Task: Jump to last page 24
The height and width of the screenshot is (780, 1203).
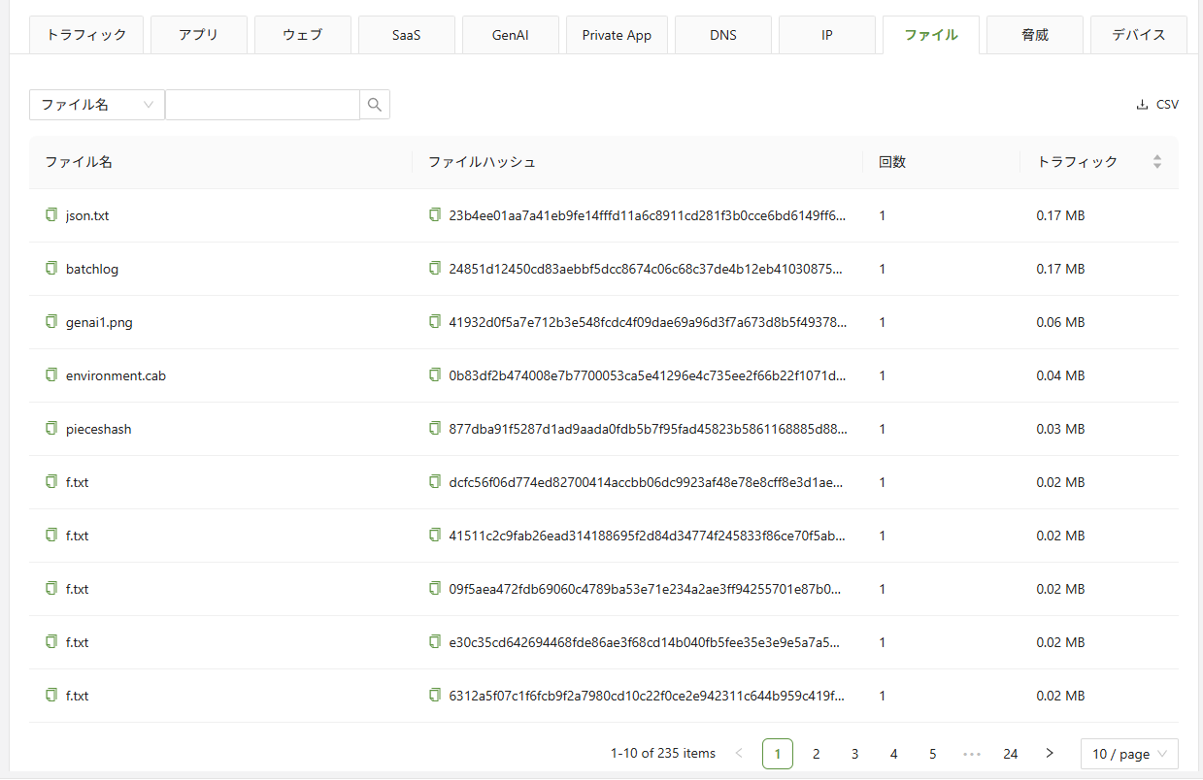Action: point(1010,754)
